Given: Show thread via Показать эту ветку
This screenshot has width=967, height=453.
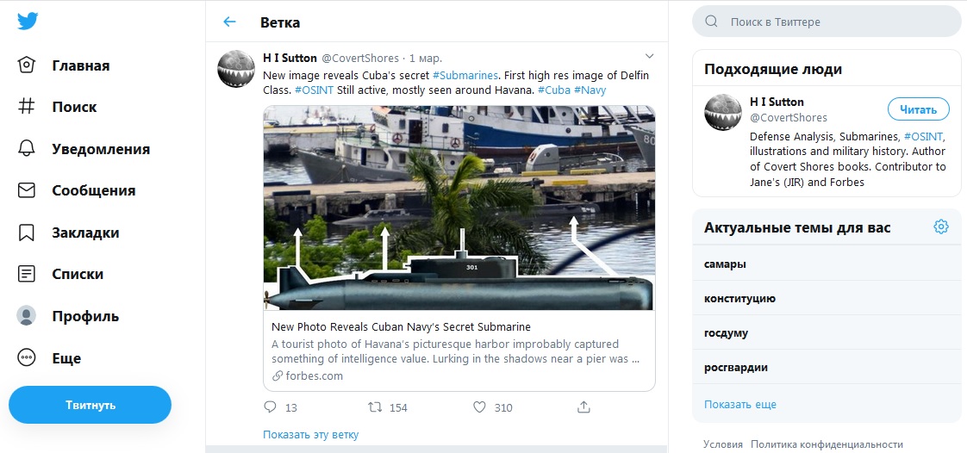Looking at the screenshot, I should coord(310,435).
